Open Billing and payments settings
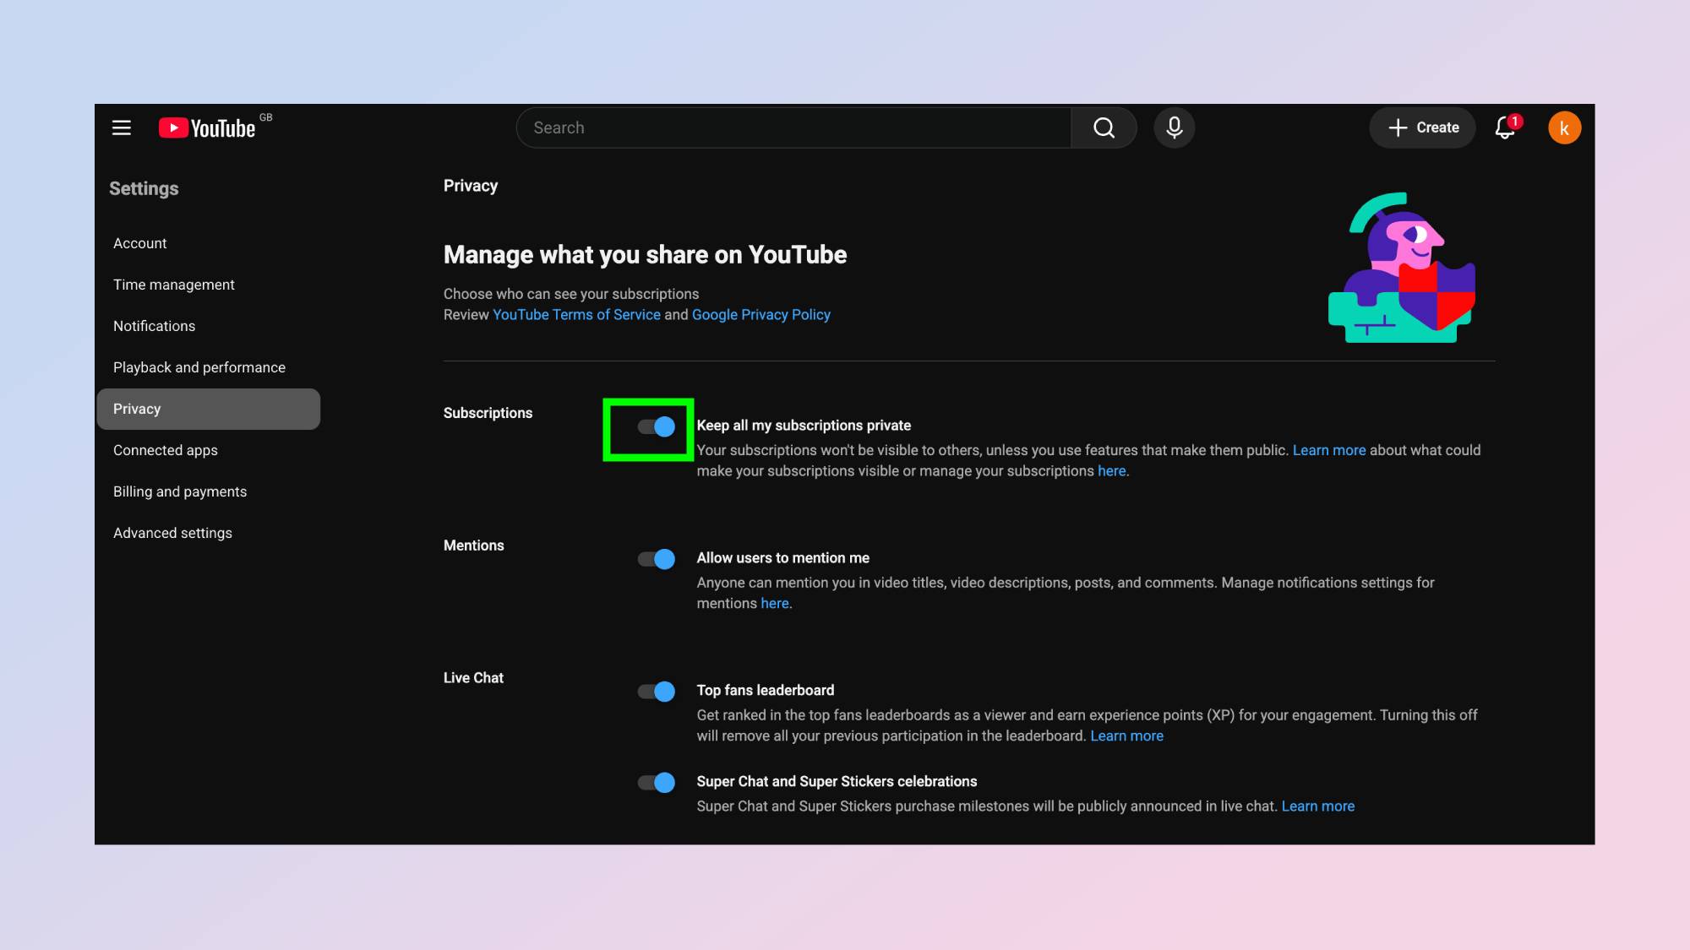 209,491
